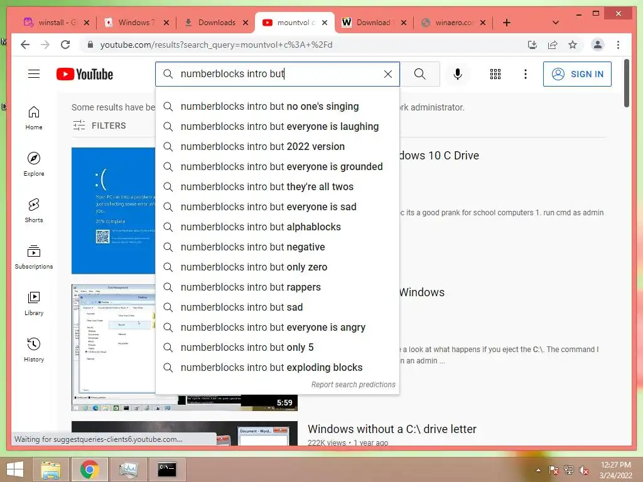The height and width of the screenshot is (482, 643).
Task: Select suggestion 'alphablocks'
Action: click(x=277, y=227)
